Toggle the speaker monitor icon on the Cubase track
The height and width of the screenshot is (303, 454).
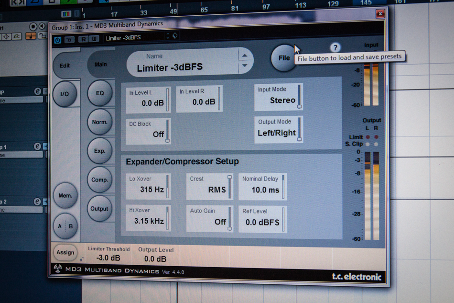click(42, 26)
